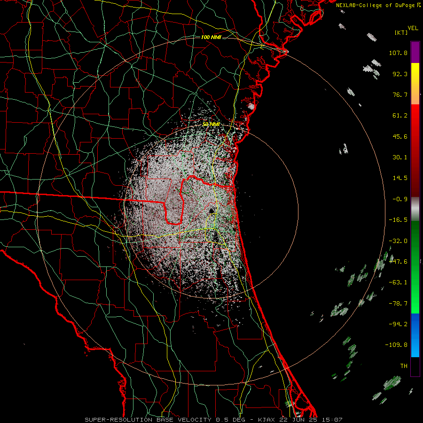423x423 pixels.
Task: Click the -47.6 velocity scale value
Action: click(x=398, y=262)
